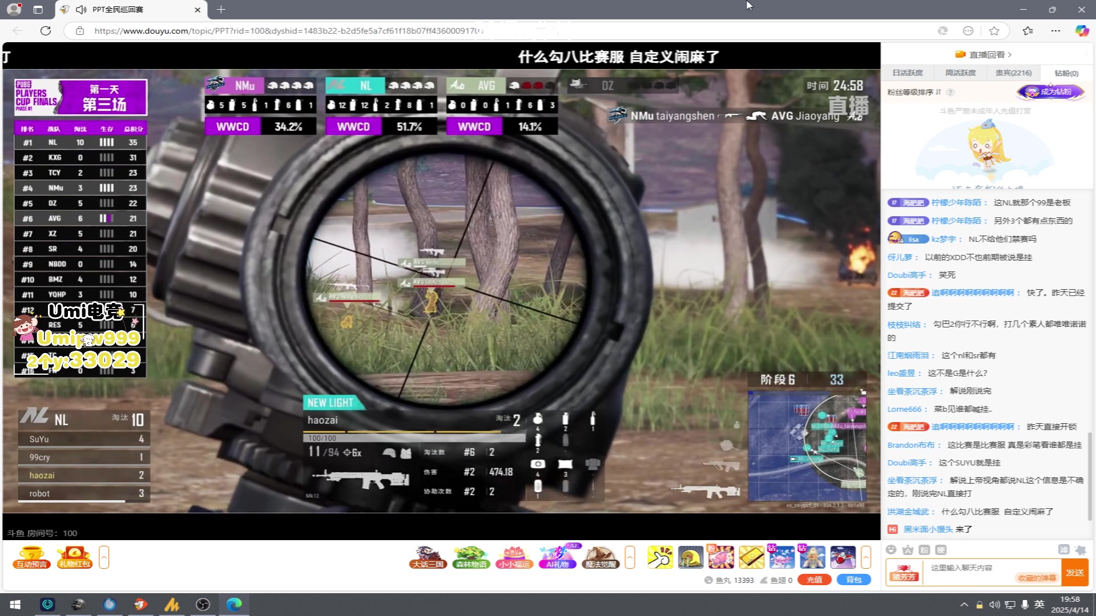The height and width of the screenshot is (616, 1096).
Task: Select the yellow bell-shaped gift icon
Action: 691,557
